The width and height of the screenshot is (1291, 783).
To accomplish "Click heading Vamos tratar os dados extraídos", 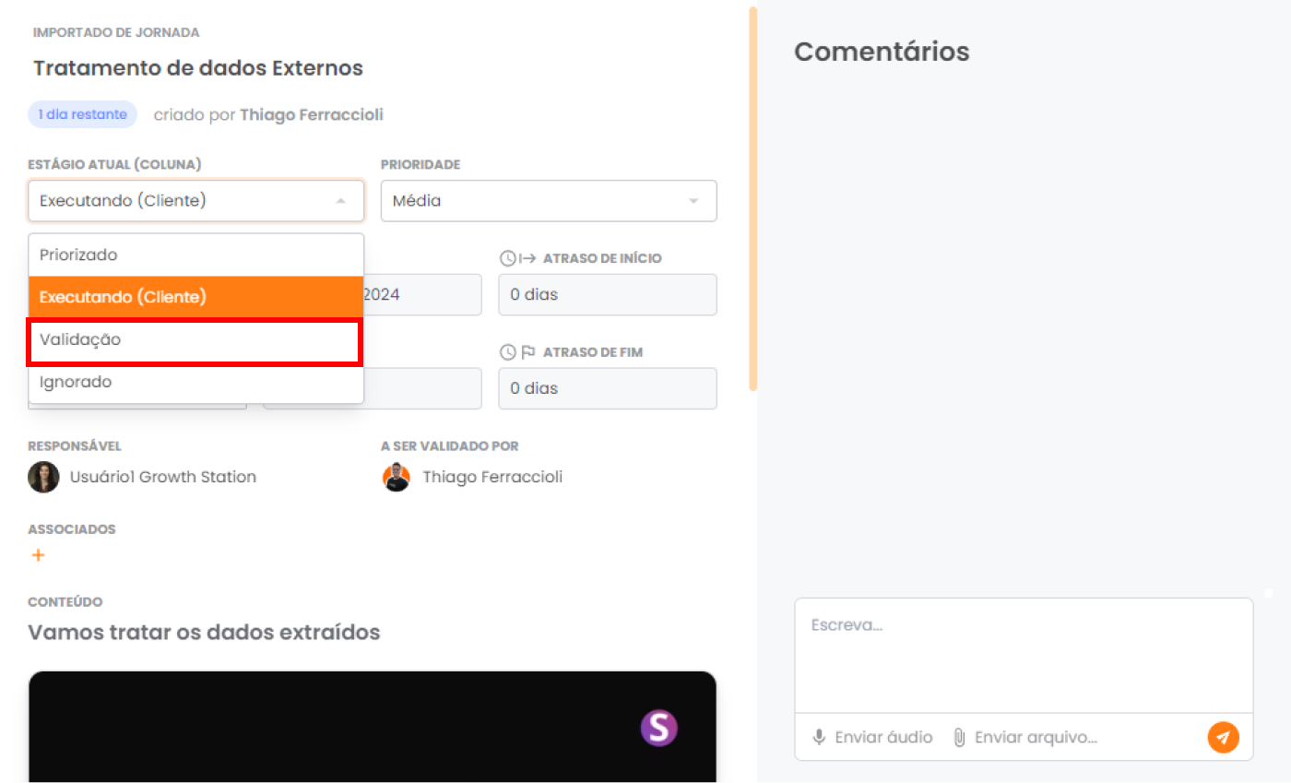I will pos(204,633).
